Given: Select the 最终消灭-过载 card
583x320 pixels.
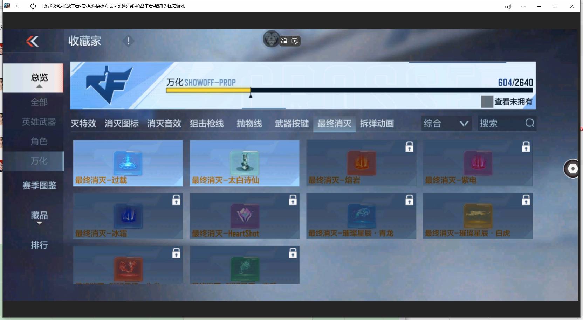Looking at the screenshot, I should point(128,163).
